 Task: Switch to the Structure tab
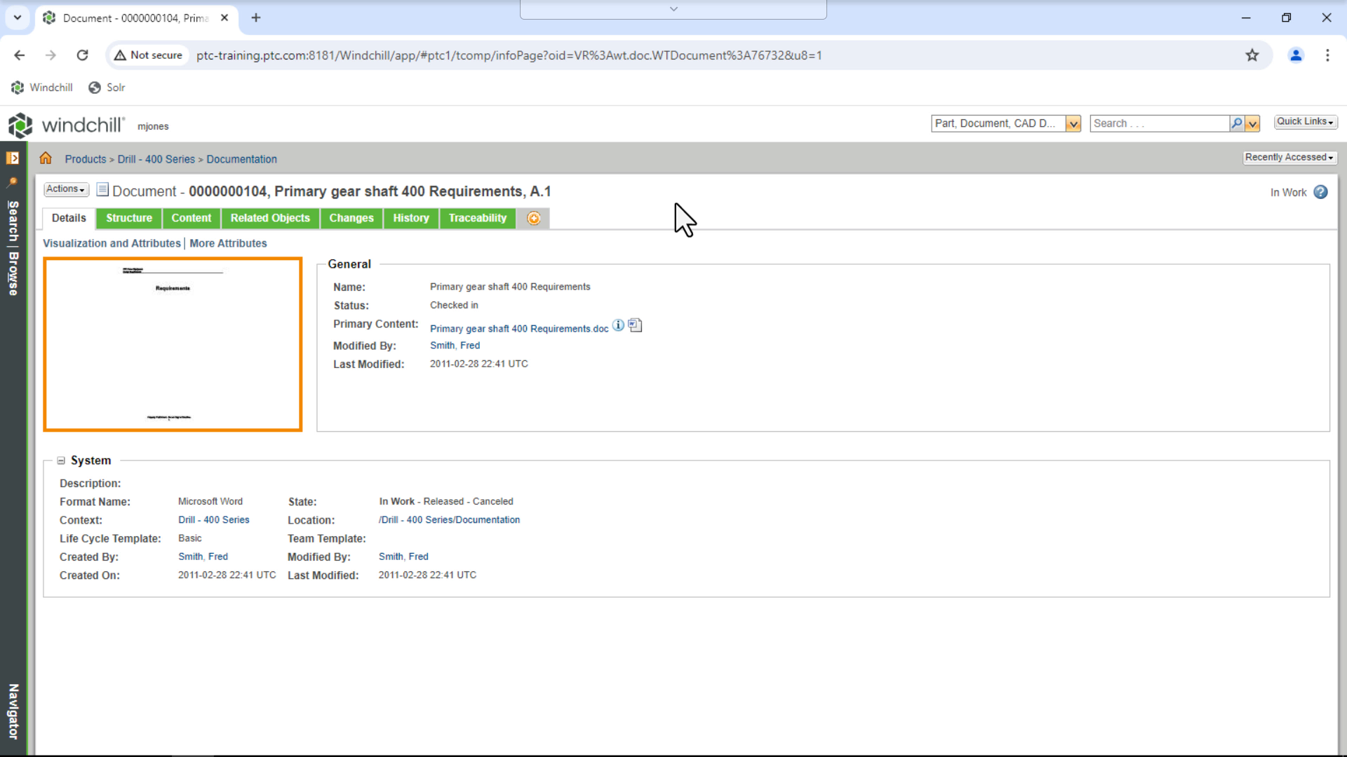[x=129, y=218]
